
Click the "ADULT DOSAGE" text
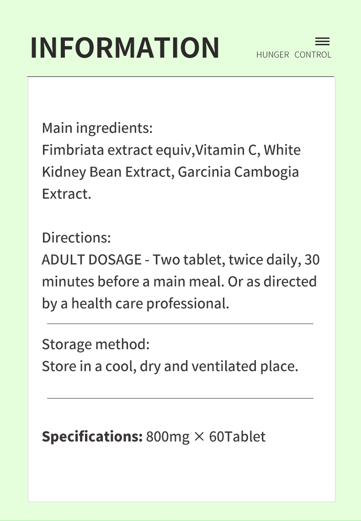pyautogui.click(x=91, y=260)
